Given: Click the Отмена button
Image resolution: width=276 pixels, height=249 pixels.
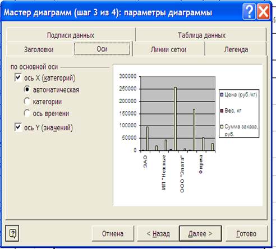Looking at the screenshot, I should [113, 233].
